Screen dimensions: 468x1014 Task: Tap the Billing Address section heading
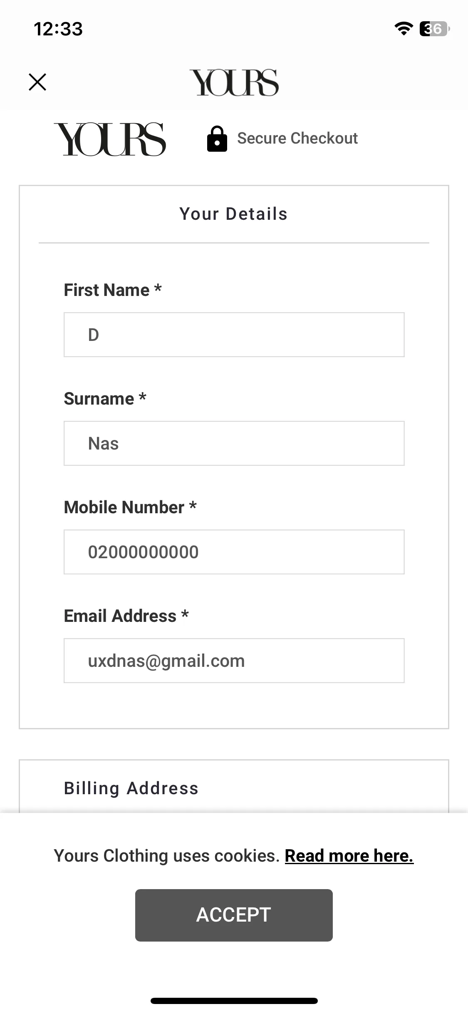tap(131, 788)
